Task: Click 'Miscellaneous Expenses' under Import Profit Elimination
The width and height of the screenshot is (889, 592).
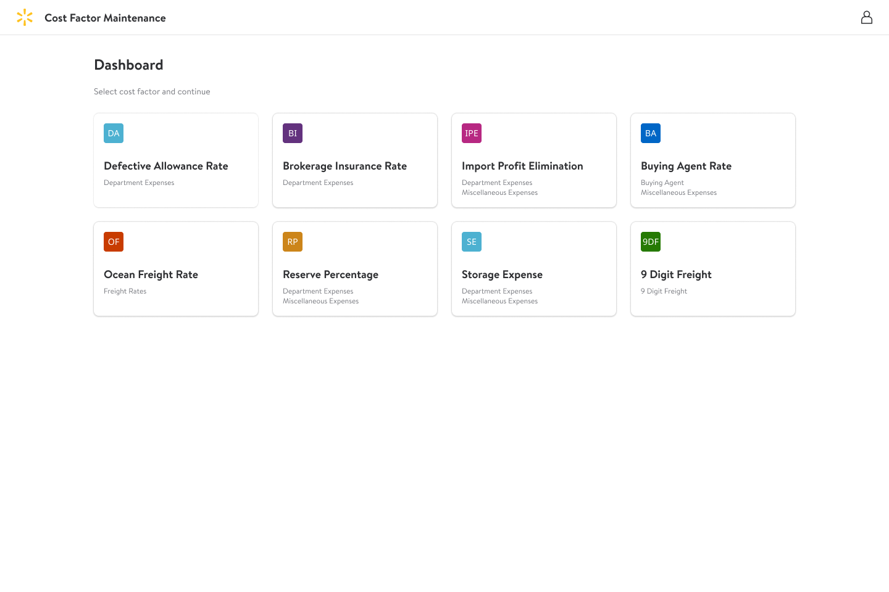Action: tap(499, 192)
